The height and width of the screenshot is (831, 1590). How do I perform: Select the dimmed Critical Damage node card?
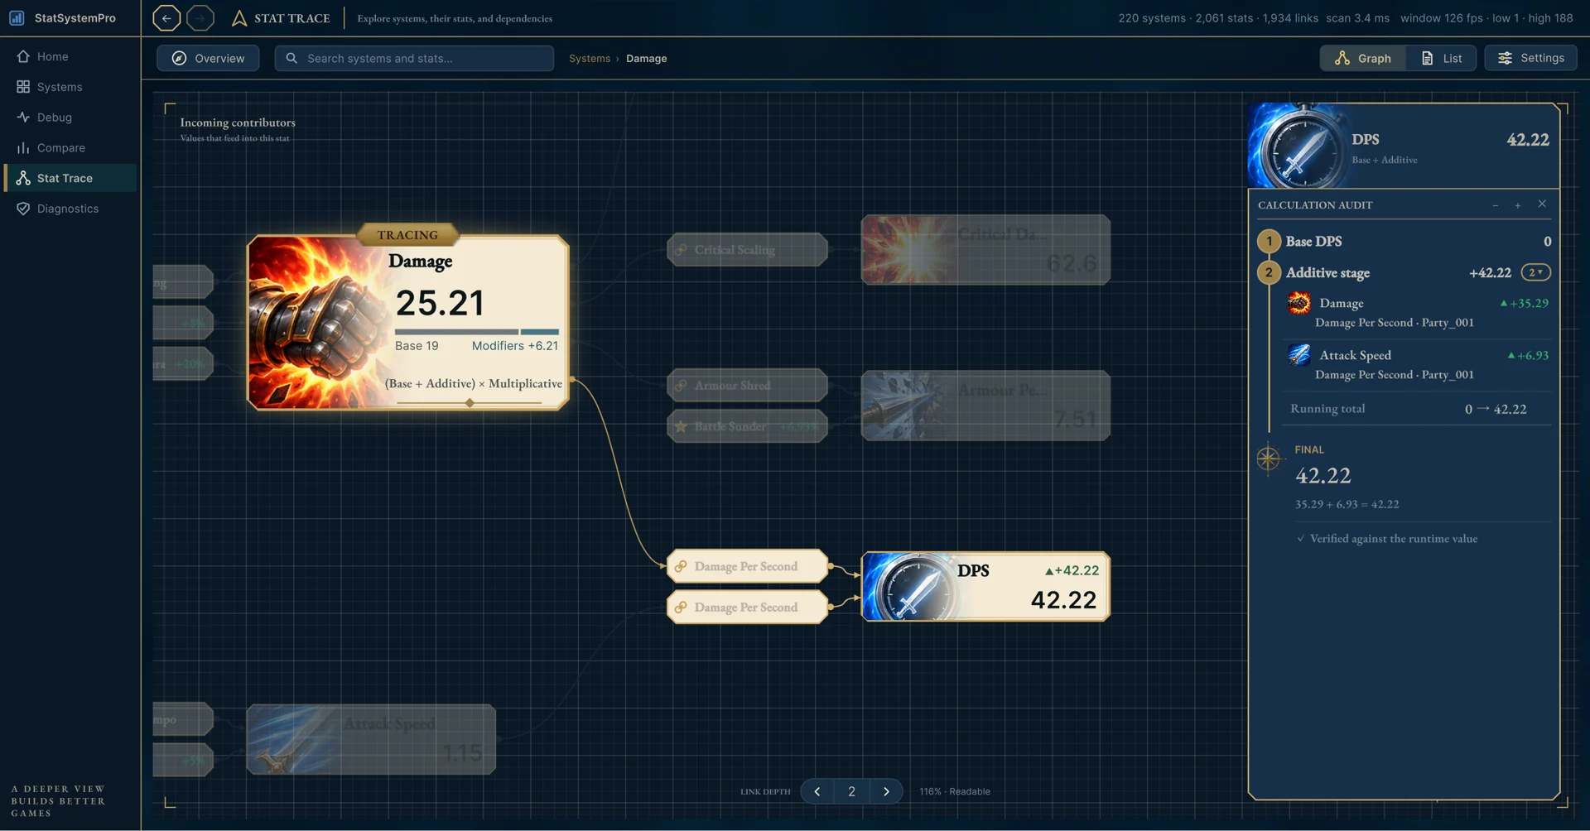pyautogui.click(x=985, y=250)
